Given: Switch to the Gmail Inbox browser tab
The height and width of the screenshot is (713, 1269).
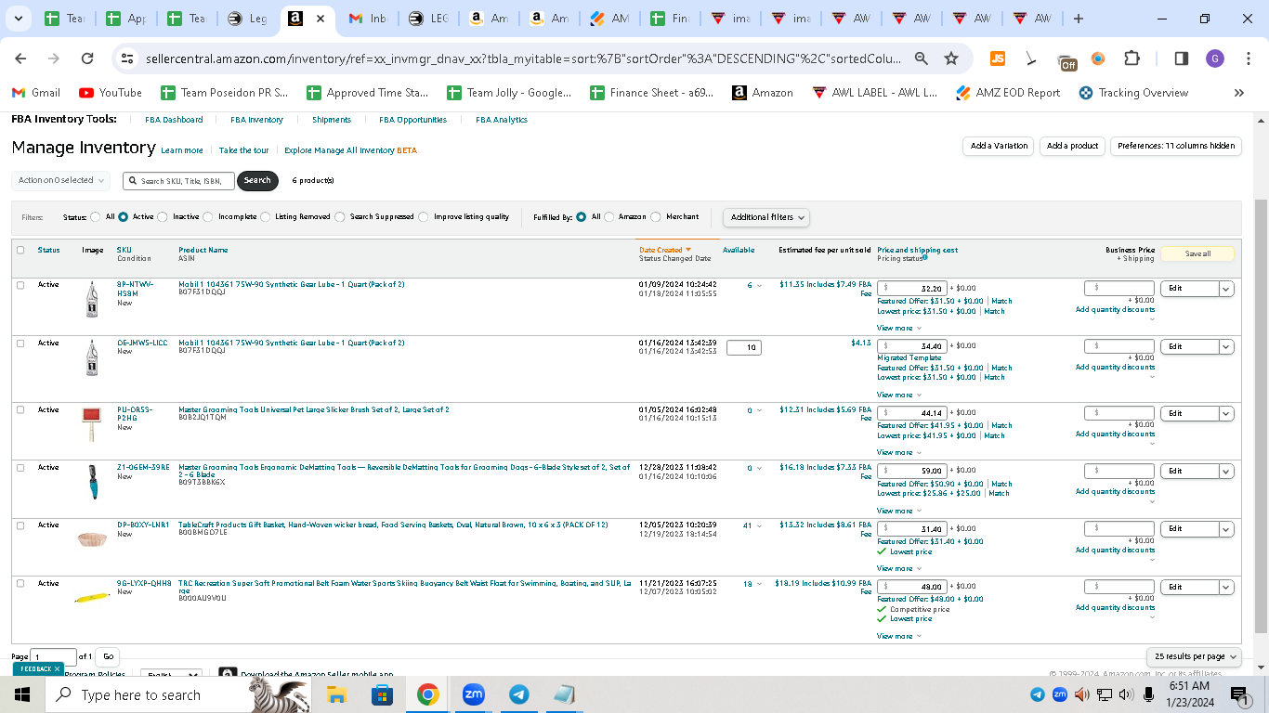Looking at the screenshot, I should click(x=369, y=19).
